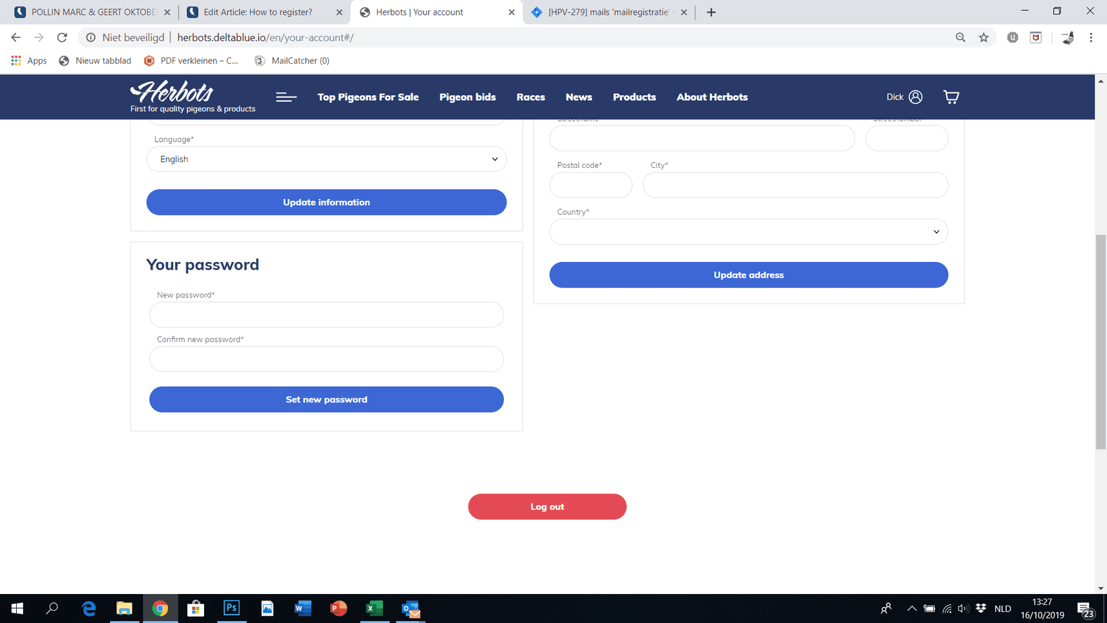
Task: Click the Log out button
Action: [547, 507]
